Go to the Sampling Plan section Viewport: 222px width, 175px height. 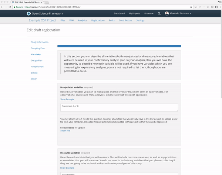(38, 48)
